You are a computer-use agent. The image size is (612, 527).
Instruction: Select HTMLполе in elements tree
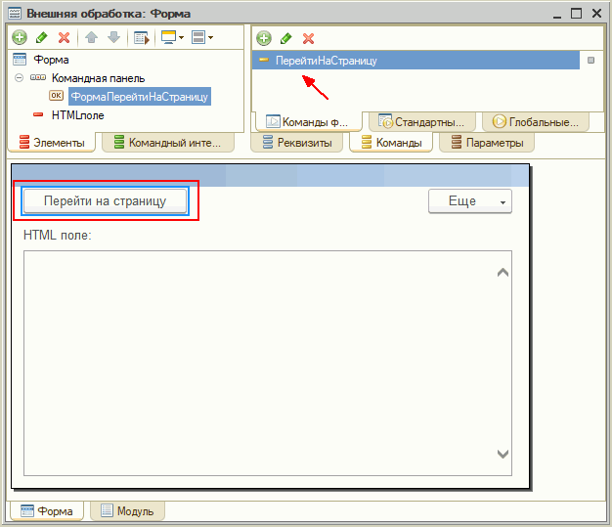[x=78, y=115]
